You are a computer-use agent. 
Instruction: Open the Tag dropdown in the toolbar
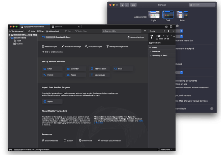(x=69, y=31)
